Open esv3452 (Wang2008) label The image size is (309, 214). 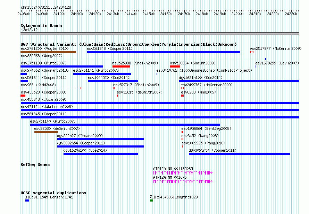[x=200, y=136]
